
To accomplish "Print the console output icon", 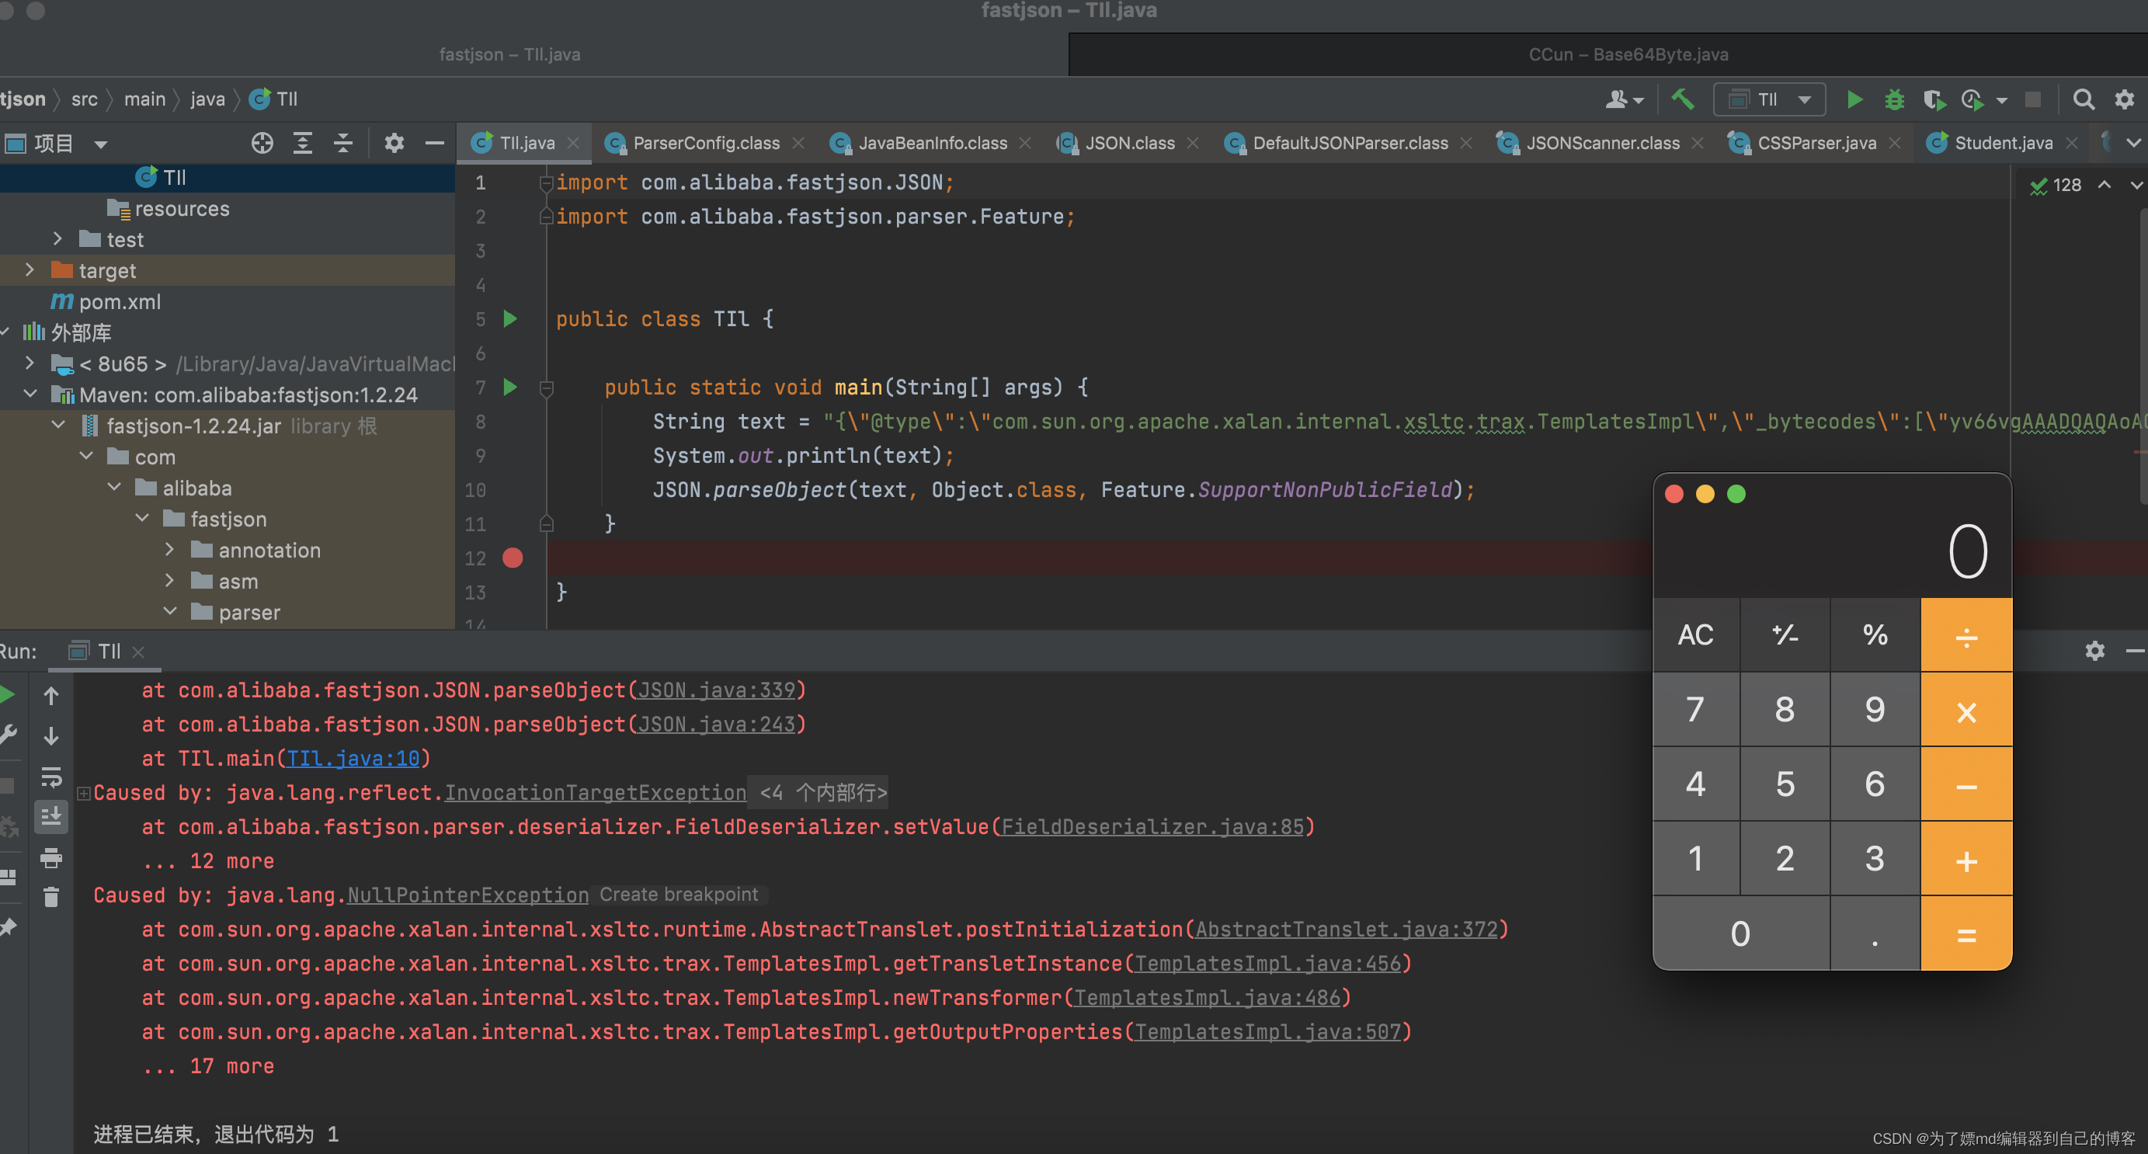I will click(50, 857).
